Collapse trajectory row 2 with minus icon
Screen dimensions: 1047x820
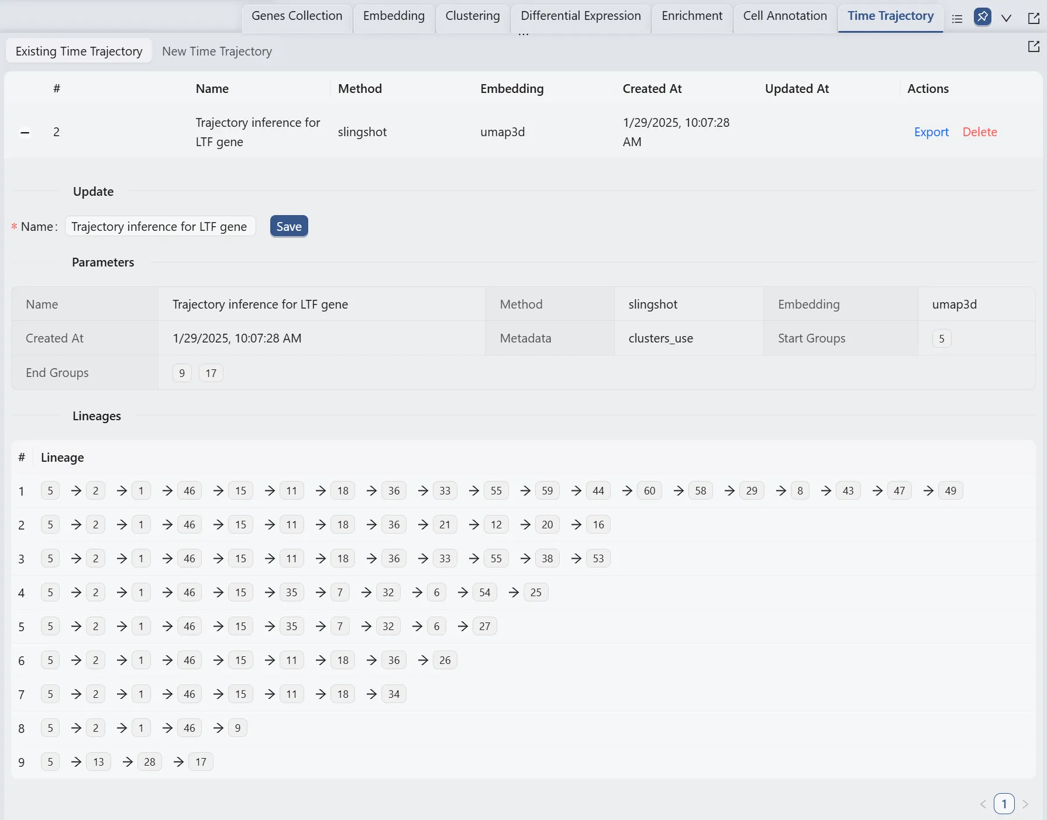[25, 132]
